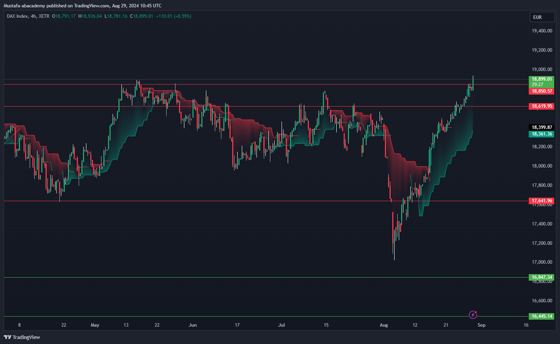Click the high value H18,936.04

90,16
